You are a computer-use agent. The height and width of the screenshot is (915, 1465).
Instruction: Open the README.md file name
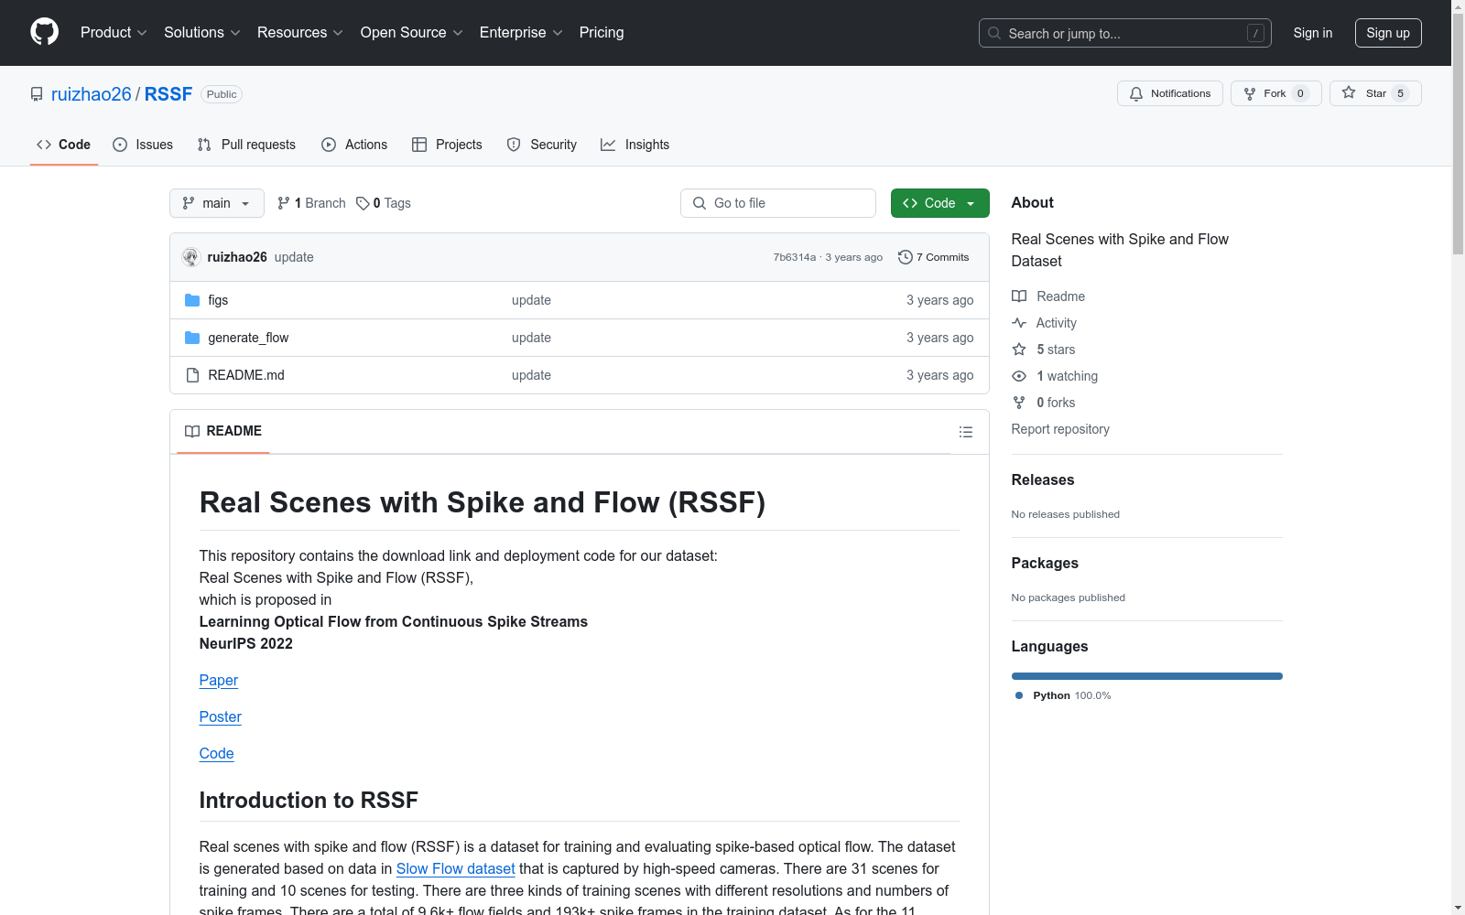click(246, 375)
